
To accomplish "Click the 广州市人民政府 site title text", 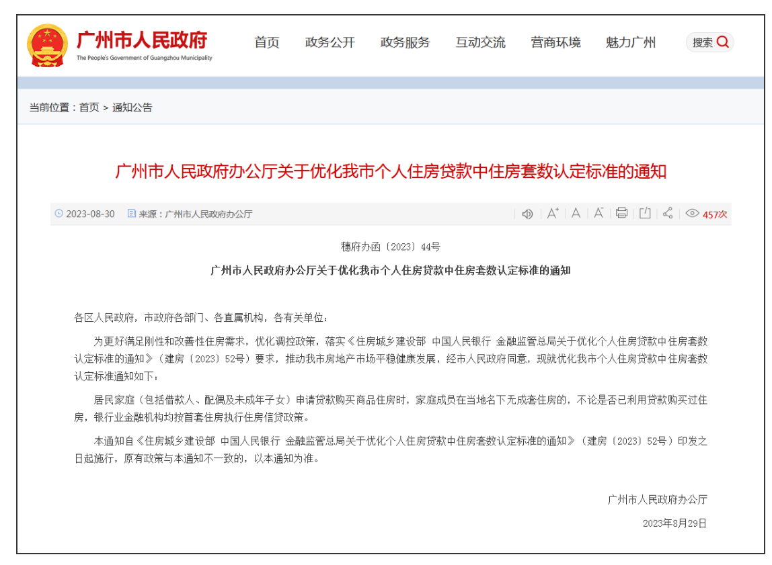I will [143, 40].
